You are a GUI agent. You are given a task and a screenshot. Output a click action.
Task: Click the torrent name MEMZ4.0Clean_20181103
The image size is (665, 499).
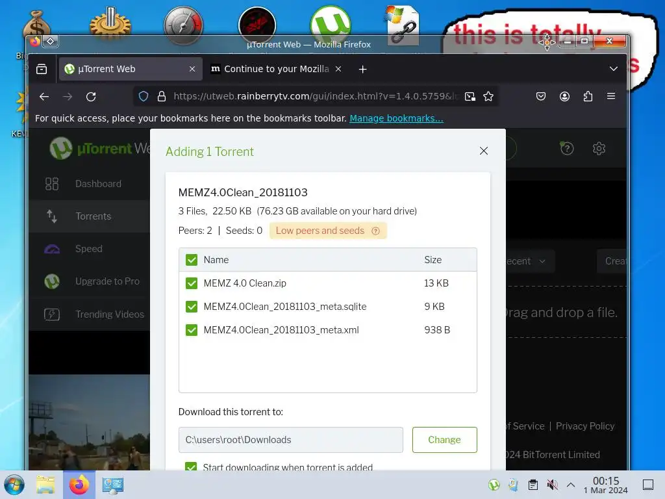click(243, 192)
